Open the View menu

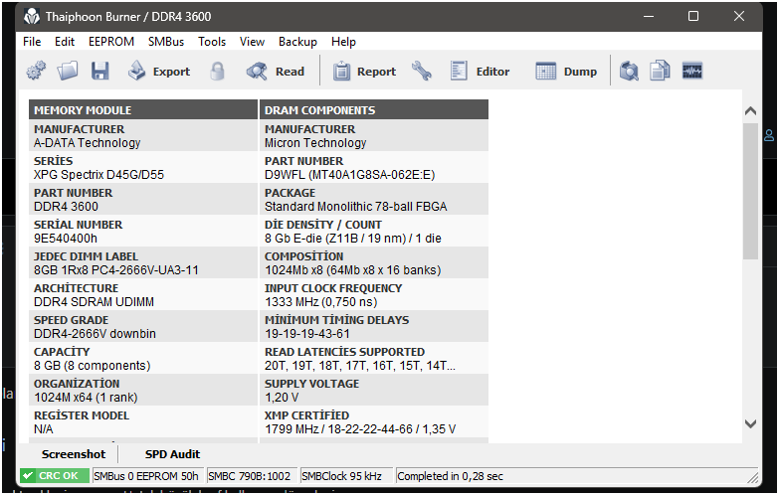(252, 42)
